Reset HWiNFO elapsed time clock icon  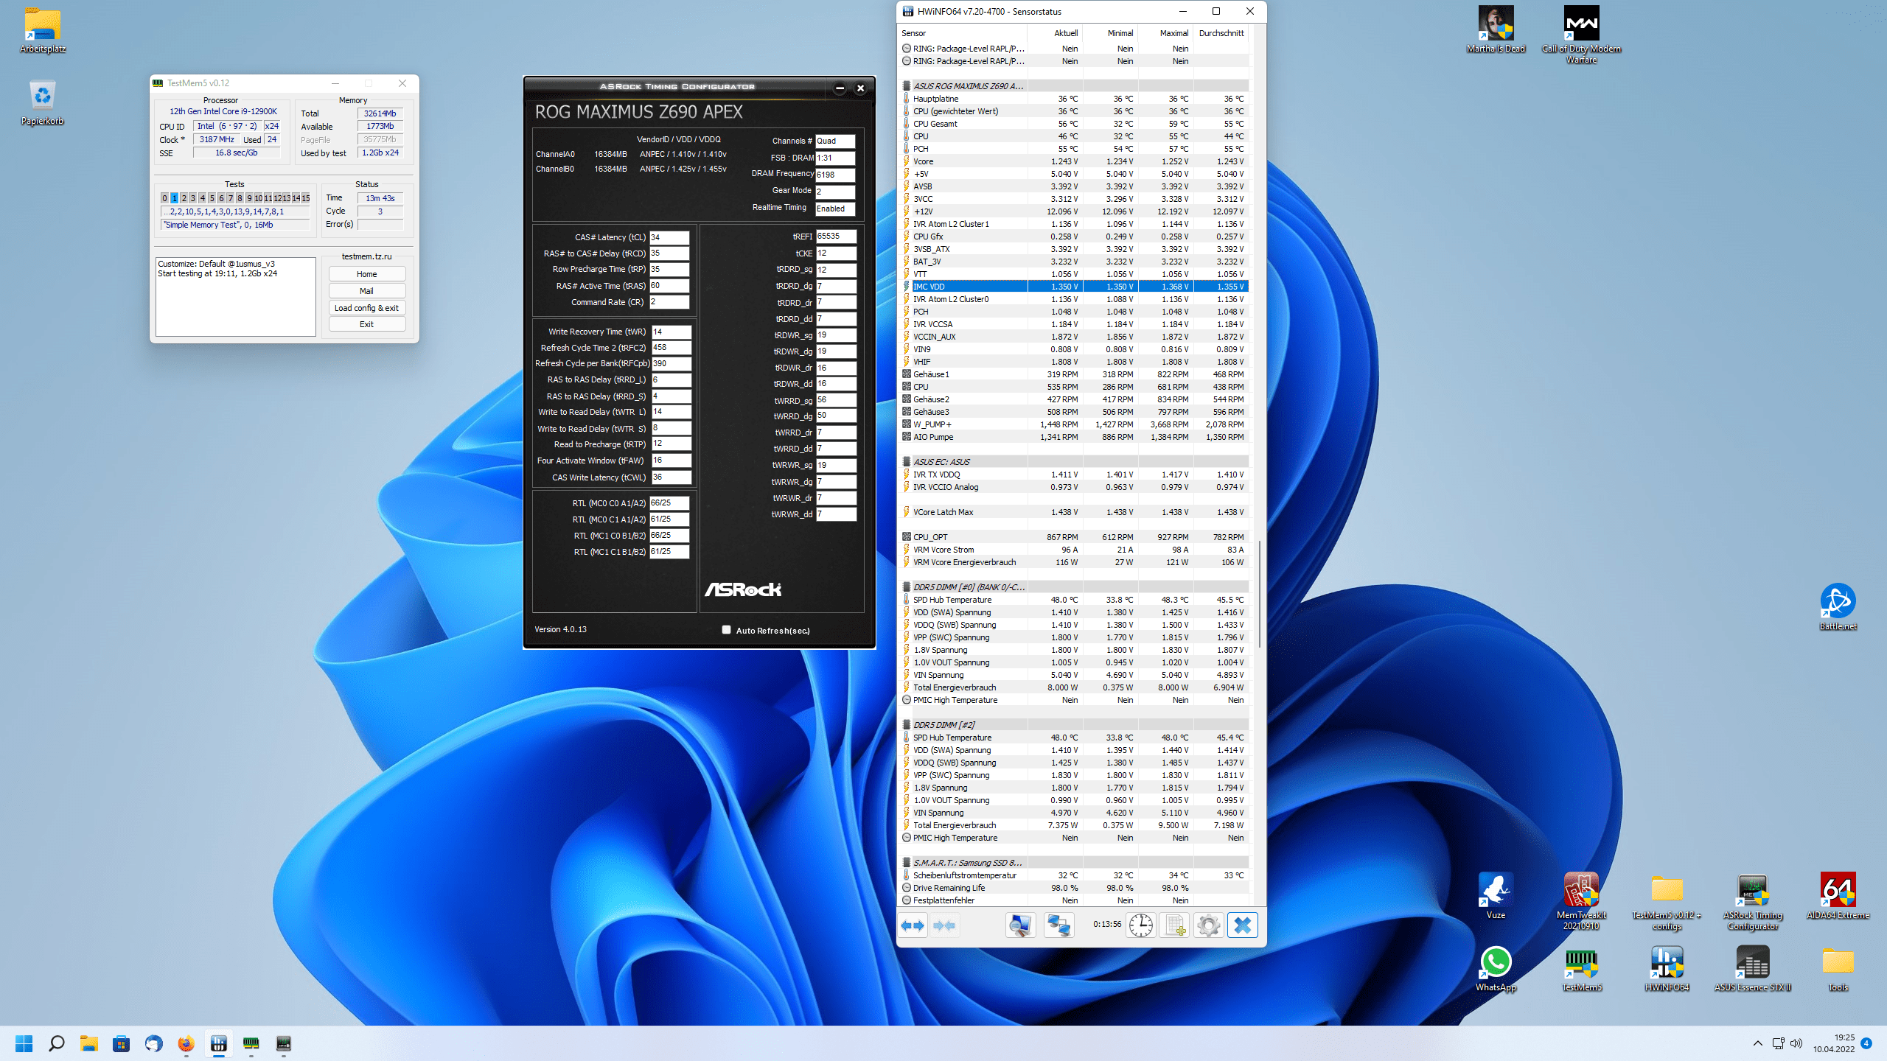[1141, 925]
